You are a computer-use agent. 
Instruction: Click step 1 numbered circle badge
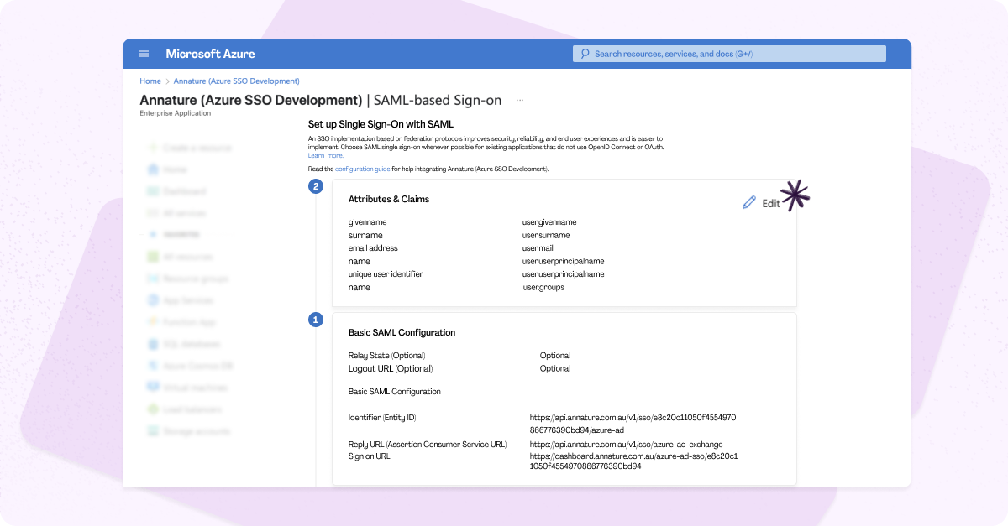[x=316, y=320]
